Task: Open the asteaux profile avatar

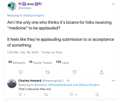Action: coord(12,6)
